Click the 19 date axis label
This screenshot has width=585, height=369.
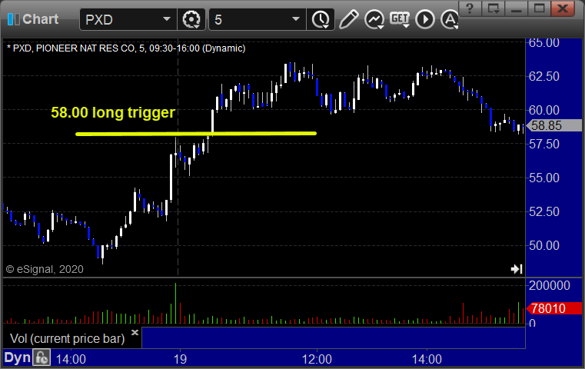point(180,359)
